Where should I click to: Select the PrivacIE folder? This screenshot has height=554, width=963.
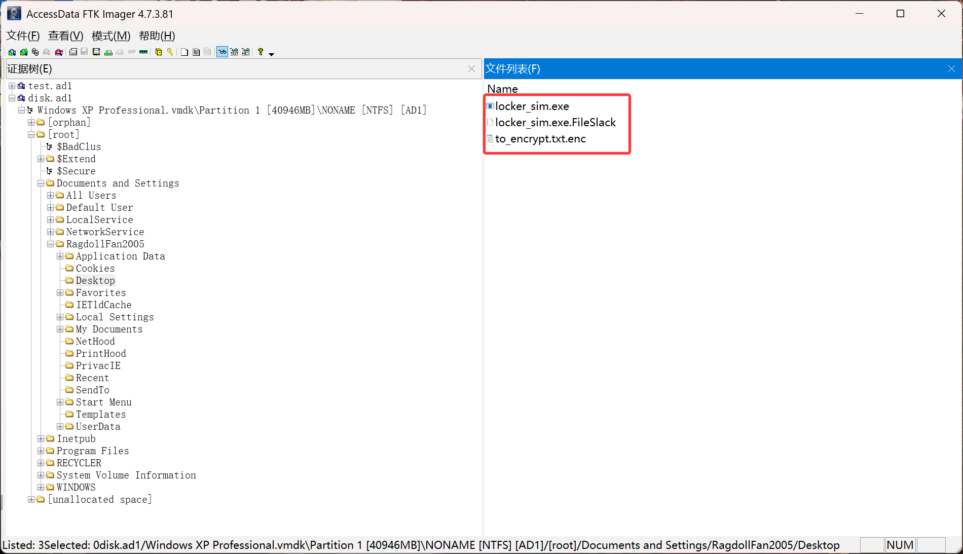click(98, 366)
